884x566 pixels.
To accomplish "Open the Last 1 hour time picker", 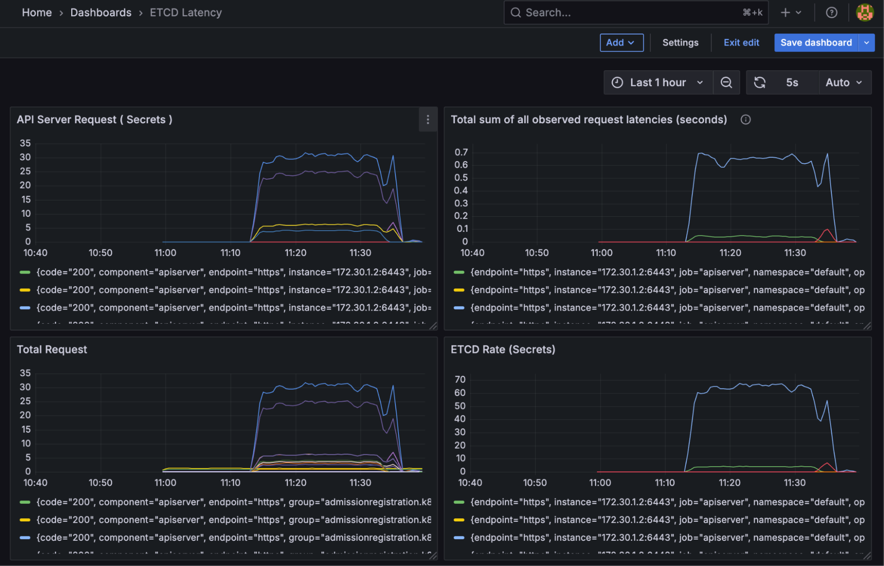I will [658, 83].
